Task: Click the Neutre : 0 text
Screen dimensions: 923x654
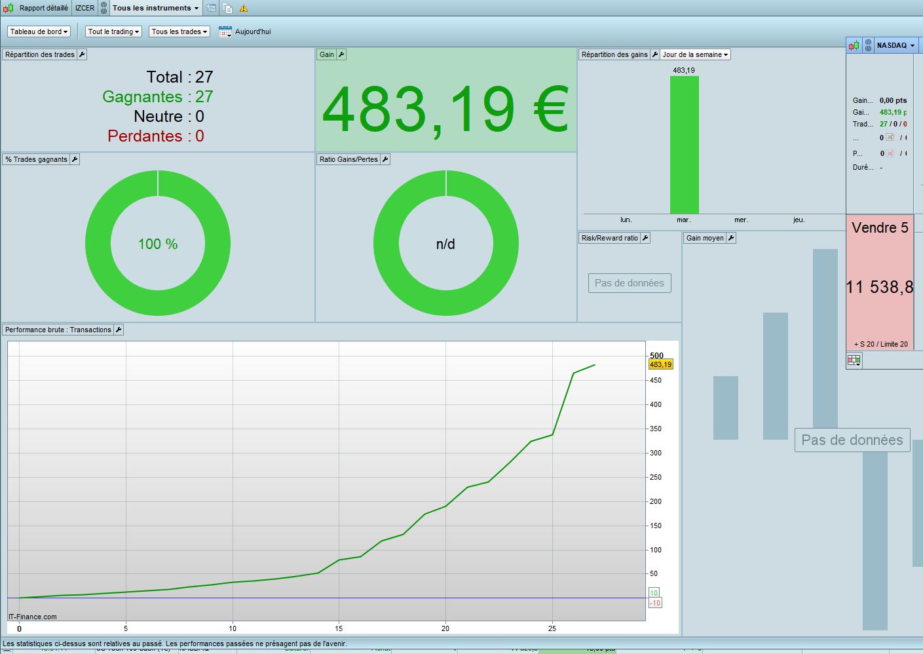Action: (x=169, y=116)
